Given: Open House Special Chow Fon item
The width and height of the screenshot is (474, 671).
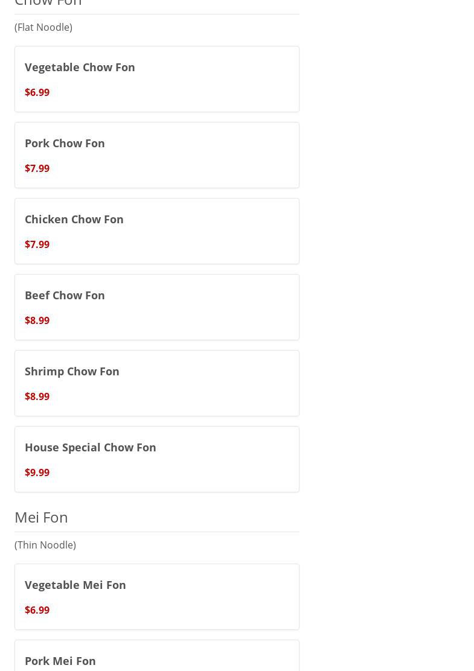Looking at the screenshot, I should click(x=90, y=447).
